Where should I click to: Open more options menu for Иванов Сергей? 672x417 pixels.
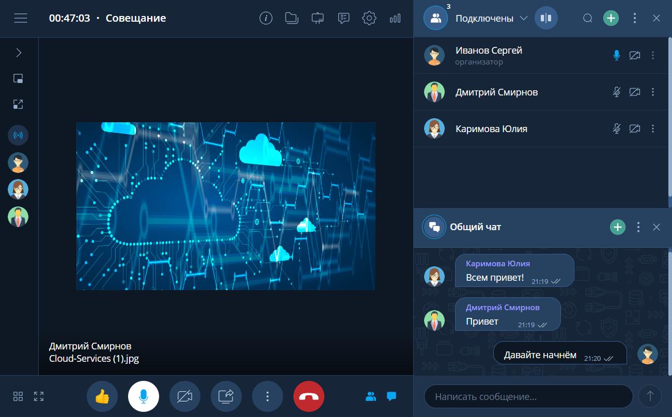653,55
